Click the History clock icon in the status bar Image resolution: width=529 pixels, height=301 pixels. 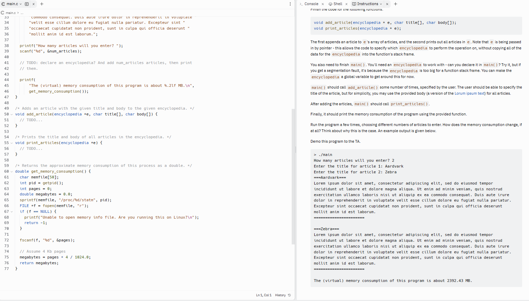point(289,295)
